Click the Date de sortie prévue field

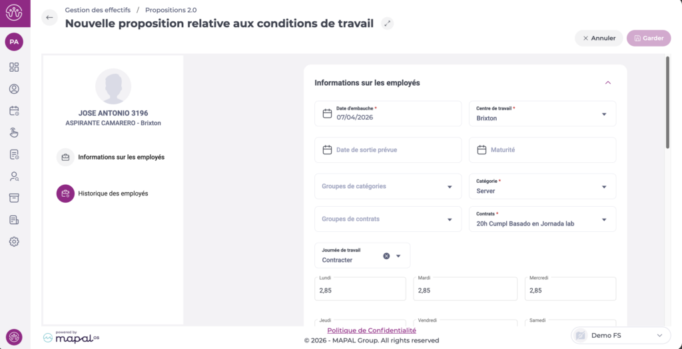(x=388, y=150)
